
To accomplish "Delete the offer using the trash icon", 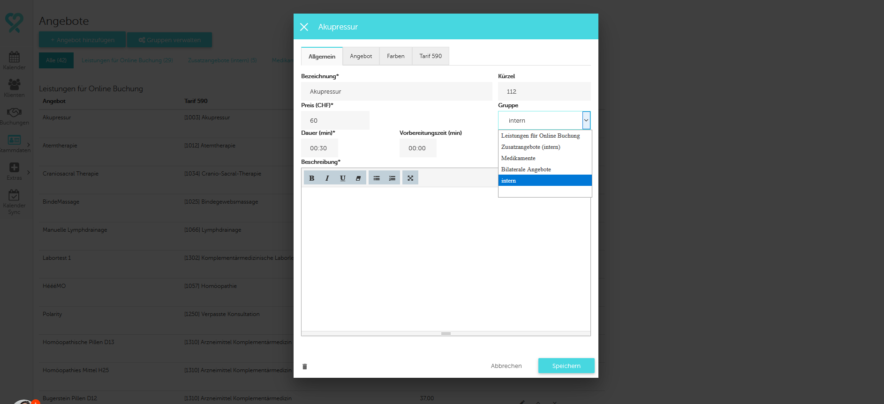I will tap(305, 367).
